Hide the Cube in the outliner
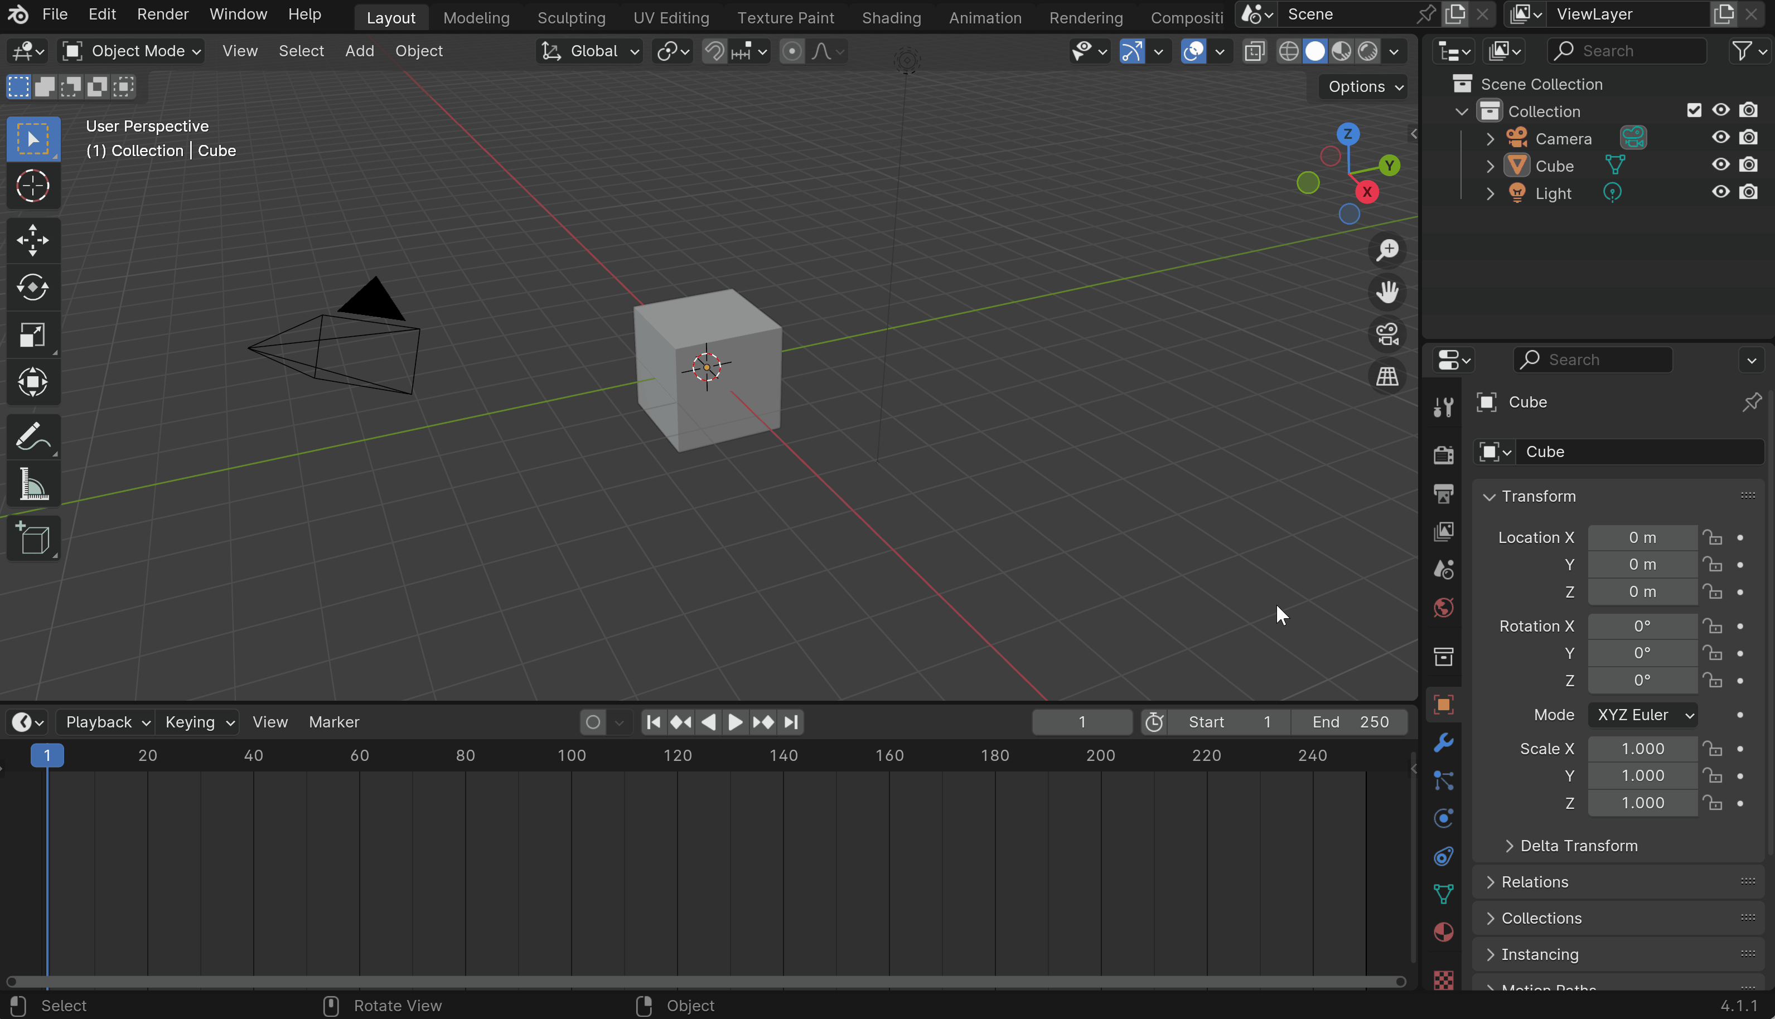 (1720, 165)
